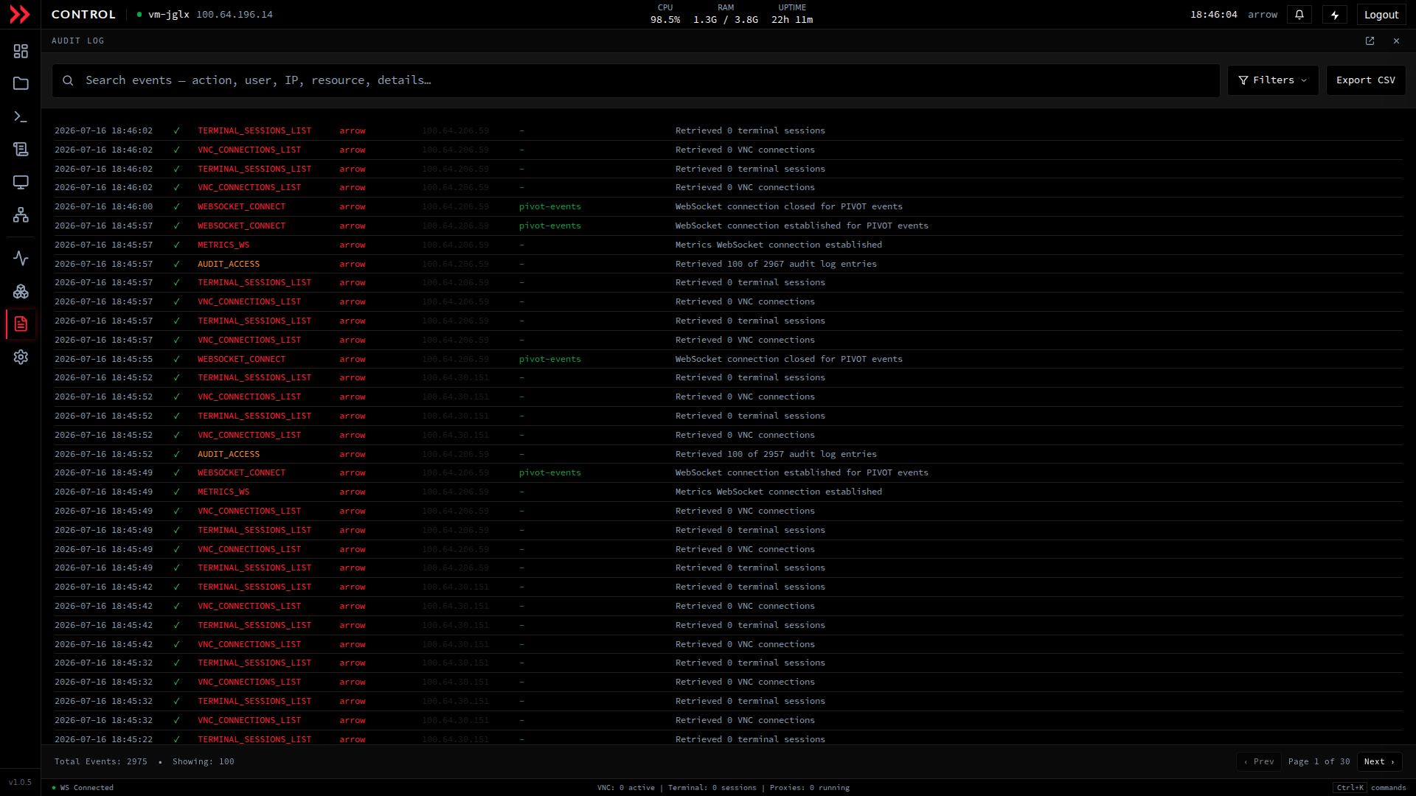Click TERMINAL_SESSIONS_LIST action at 18:45:22
Image resolution: width=1416 pixels, height=796 pixels.
click(x=254, y=739)
